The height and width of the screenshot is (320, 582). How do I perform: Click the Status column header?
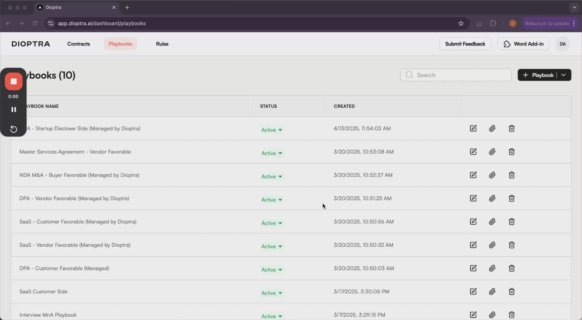268,106
